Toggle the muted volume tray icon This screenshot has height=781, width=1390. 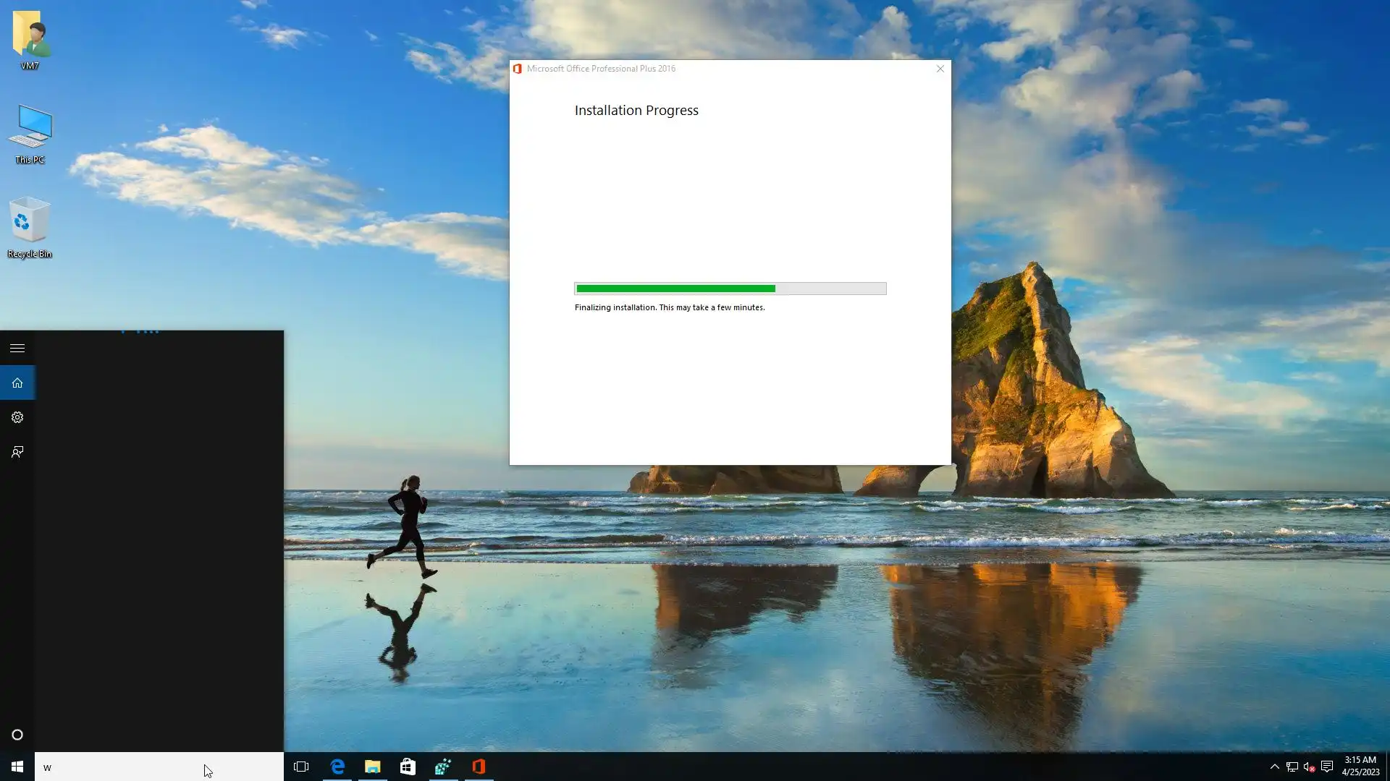point(1309,767)
